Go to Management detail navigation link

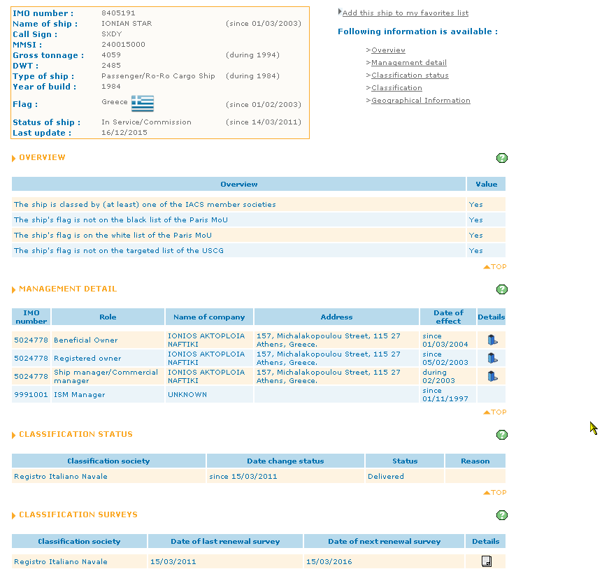click(x=408, y=63)
